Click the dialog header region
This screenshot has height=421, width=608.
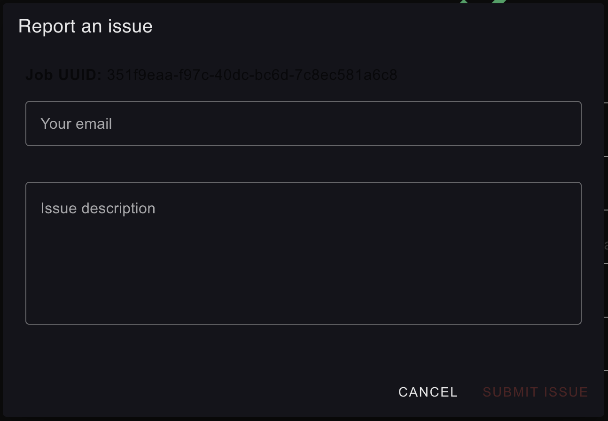303,26
